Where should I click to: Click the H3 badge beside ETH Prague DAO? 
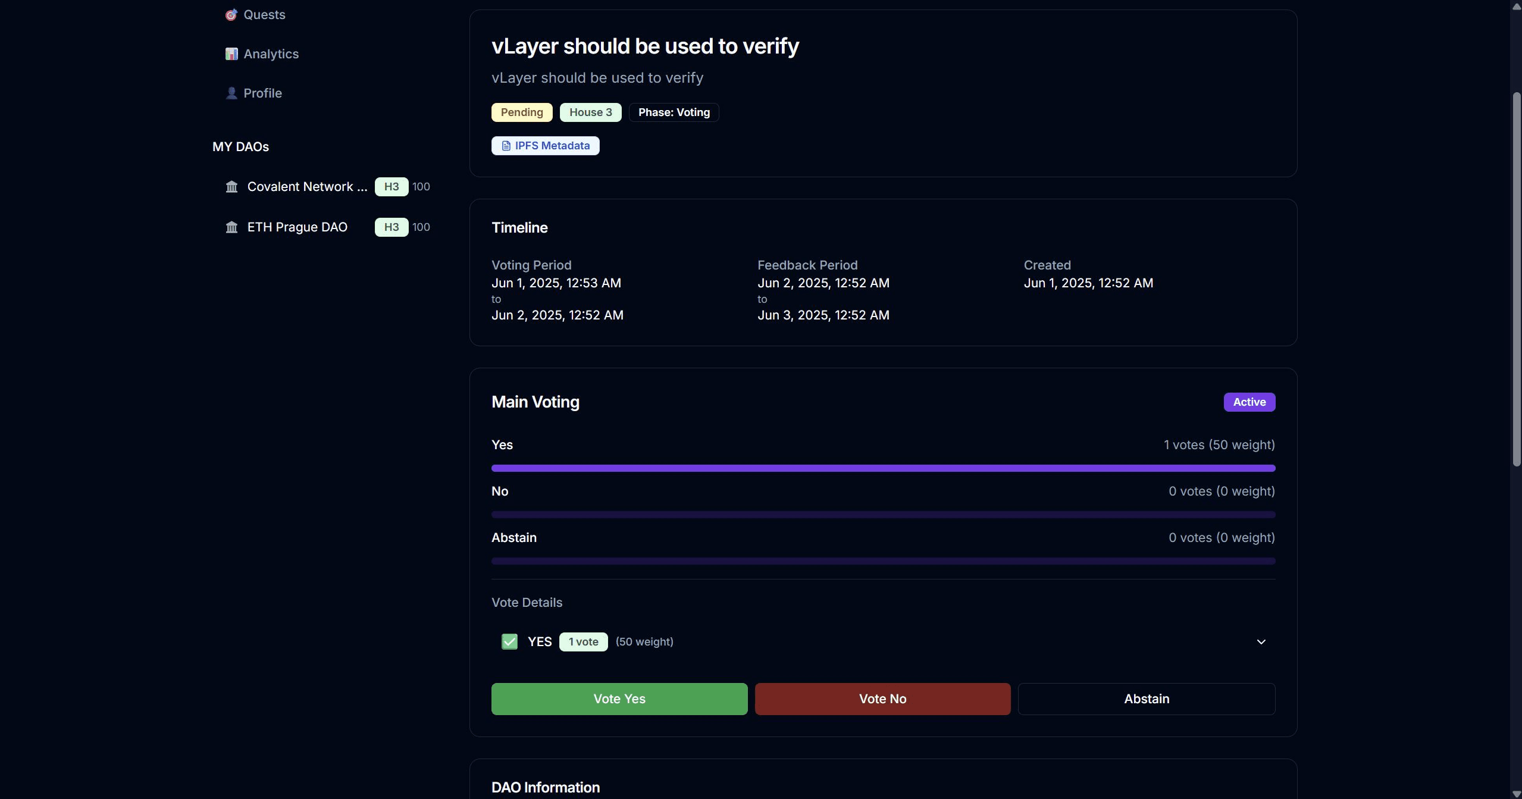coord(391,227)
